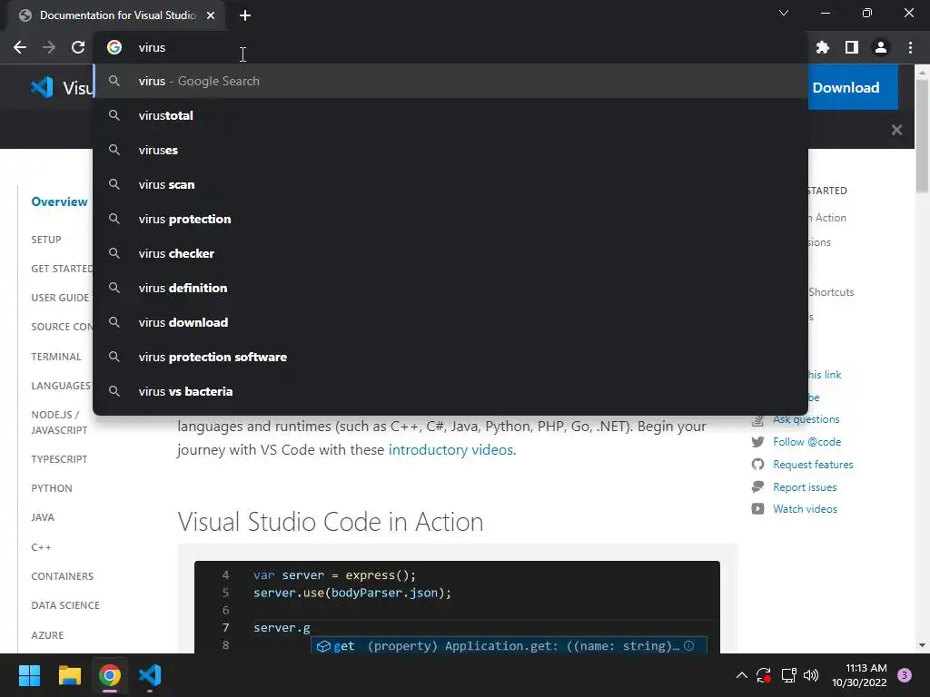This screenshot has height=697, width=930.
Task: Open the introductory videos link
Action: point(450,450)
